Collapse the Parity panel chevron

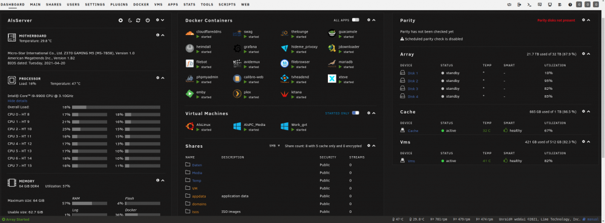tap(589, 20)
